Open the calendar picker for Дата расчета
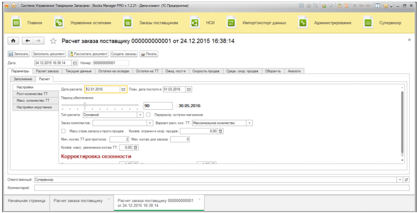 click(x=123, y=90)
